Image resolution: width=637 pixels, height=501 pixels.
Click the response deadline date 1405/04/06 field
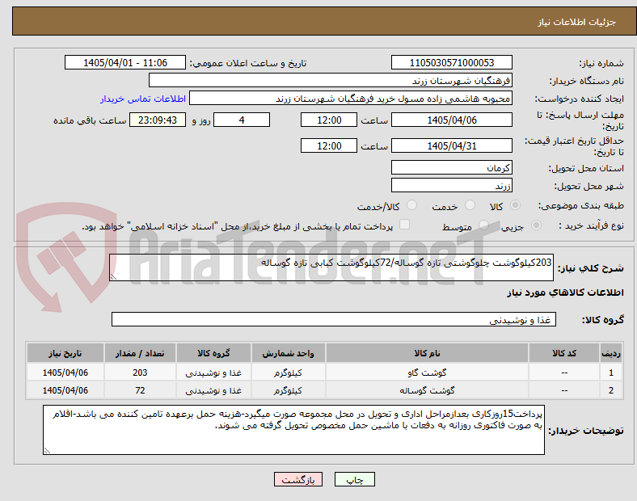click(x=451, y=120)
